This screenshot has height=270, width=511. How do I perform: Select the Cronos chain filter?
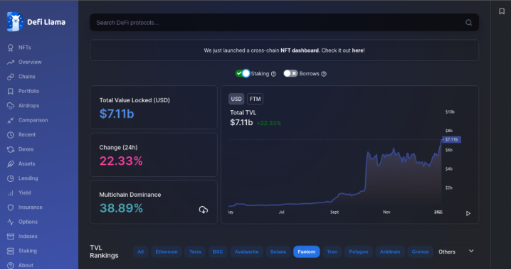tap(421, 252)
